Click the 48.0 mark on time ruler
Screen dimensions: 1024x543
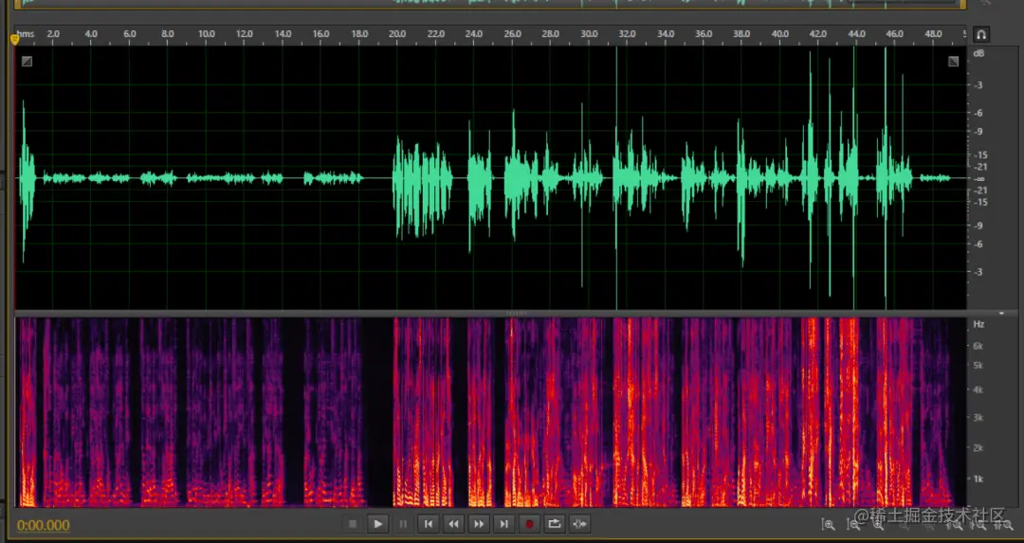click(933, 34)
